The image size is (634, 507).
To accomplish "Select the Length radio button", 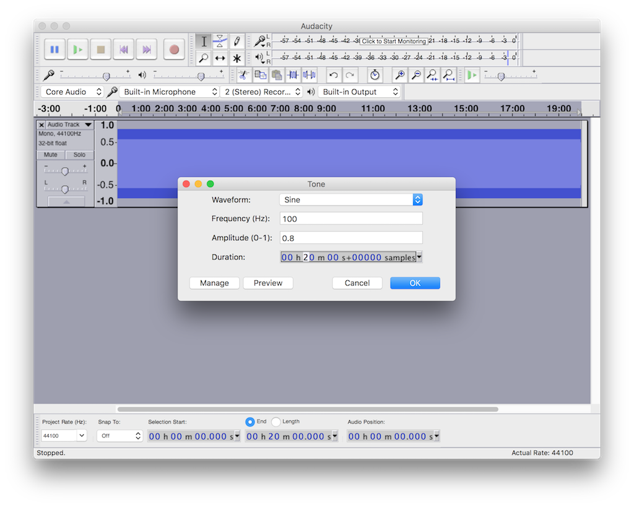I will pos(276,422).
